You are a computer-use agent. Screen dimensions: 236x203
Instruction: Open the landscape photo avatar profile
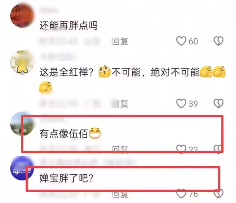[x=22, y=124]
